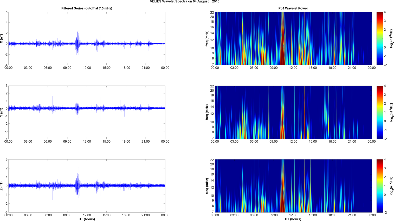Select the bottom spectrogram's freq (mHz) label
The width and height of the screenshot is (394, 221).
coord(207,186)
